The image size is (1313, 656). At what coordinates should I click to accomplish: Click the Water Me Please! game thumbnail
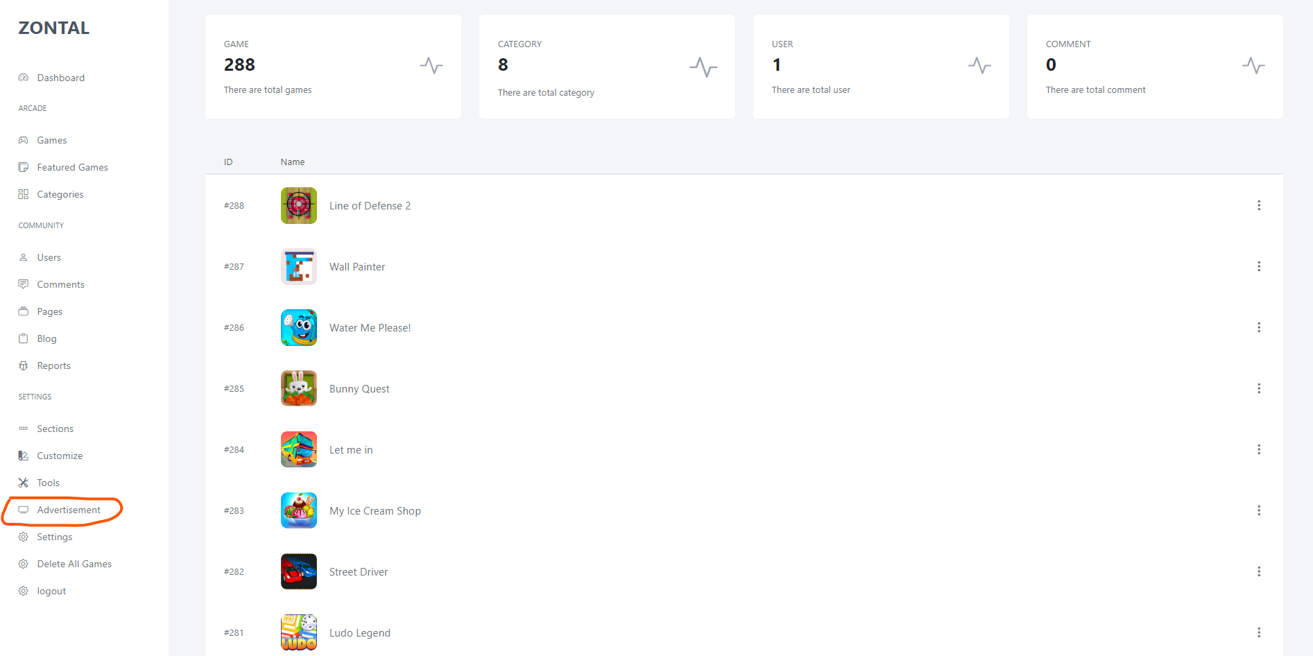(299, 327)
